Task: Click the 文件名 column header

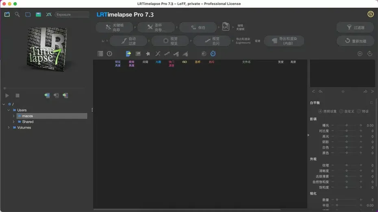Action: click(246, 62)
